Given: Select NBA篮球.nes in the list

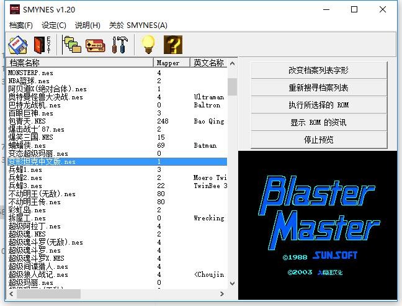Looking at the screenshot, I should pyautogui.click(x=117, y=81).
